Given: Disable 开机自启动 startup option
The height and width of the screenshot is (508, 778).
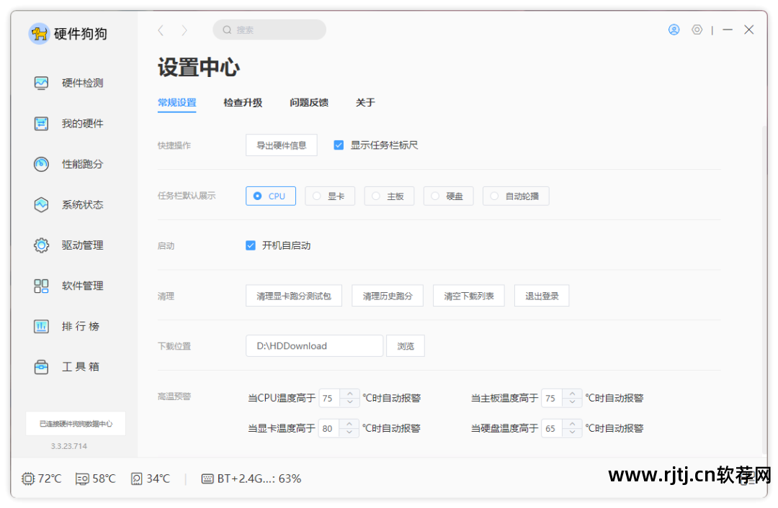Looking at the screenshot, I should [250, 245].
